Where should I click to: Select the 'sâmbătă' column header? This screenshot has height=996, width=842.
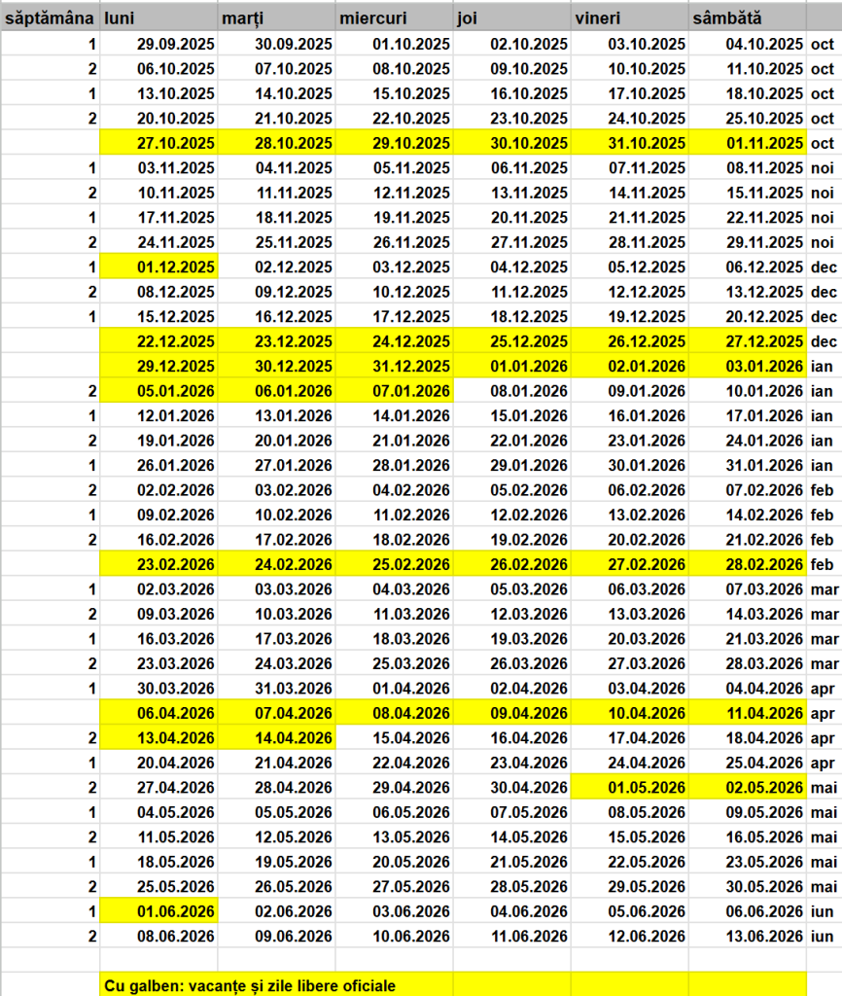[x=747, y=18]
